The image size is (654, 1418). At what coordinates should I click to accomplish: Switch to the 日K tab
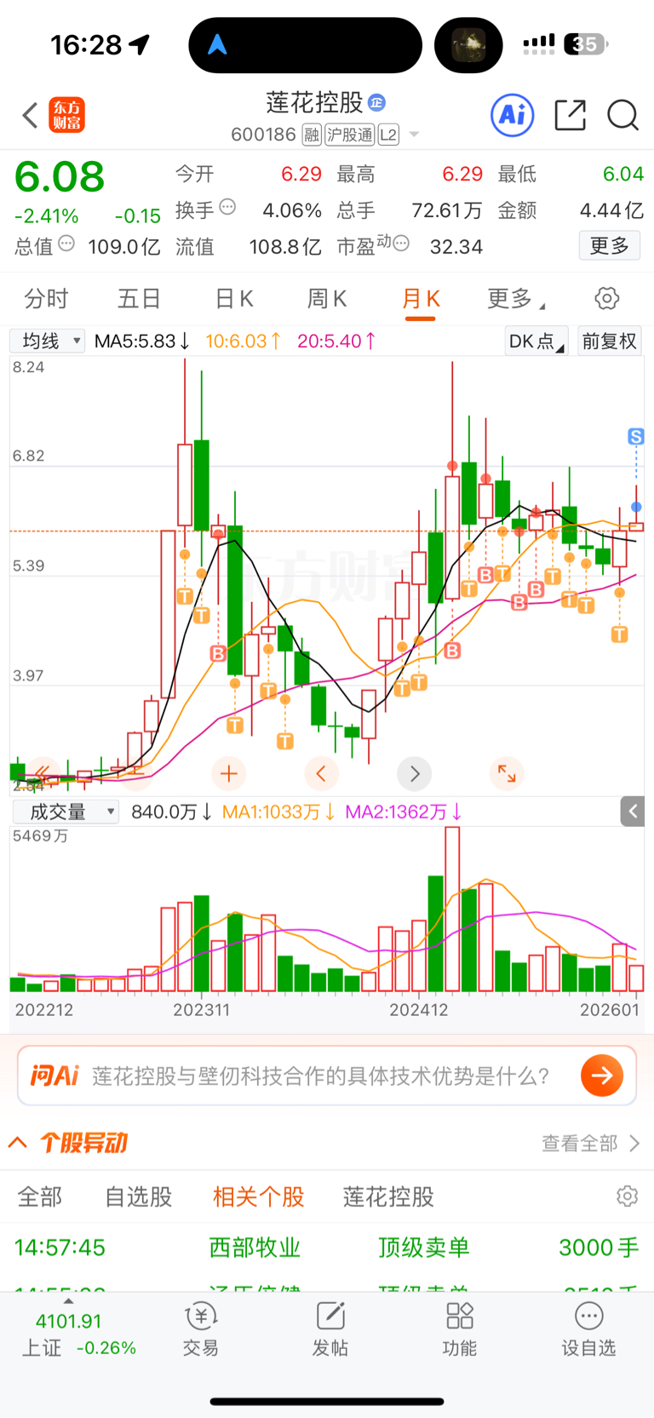[234, 299]
